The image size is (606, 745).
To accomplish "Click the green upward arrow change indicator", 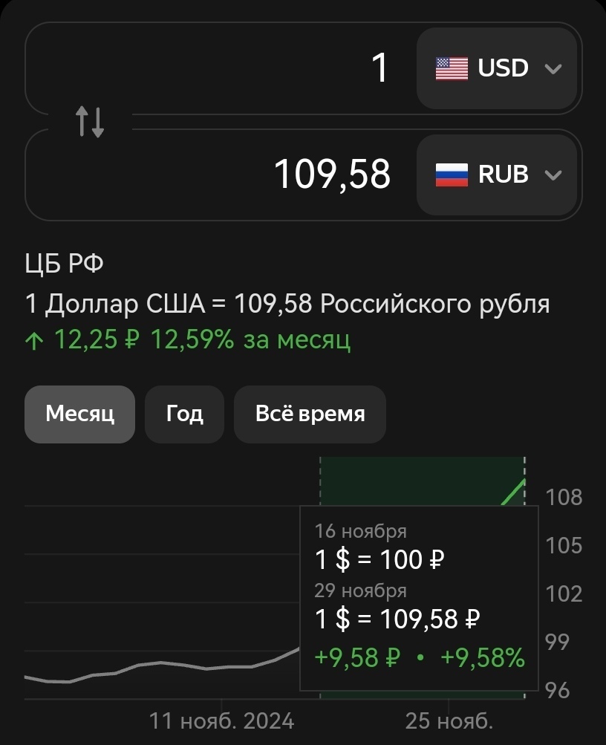I will coord(34,341).
